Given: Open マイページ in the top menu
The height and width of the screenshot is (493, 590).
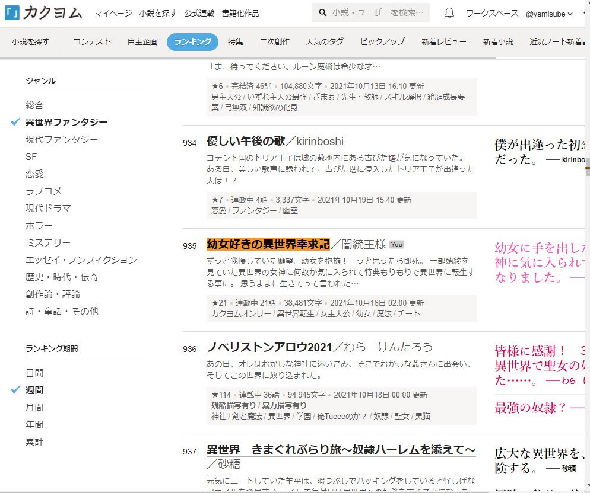Looking at the screenshot, I should [113, 13].
